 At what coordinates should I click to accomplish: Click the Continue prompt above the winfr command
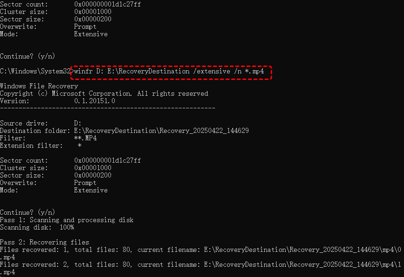pyautogui.click(x=27, y=56)
